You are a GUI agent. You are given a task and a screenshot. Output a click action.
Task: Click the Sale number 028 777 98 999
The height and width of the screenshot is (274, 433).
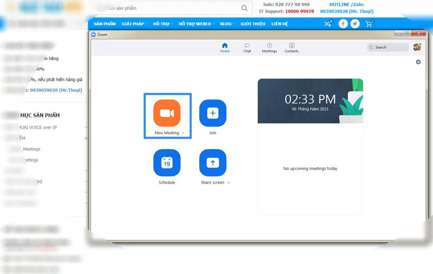click(292, 4)
